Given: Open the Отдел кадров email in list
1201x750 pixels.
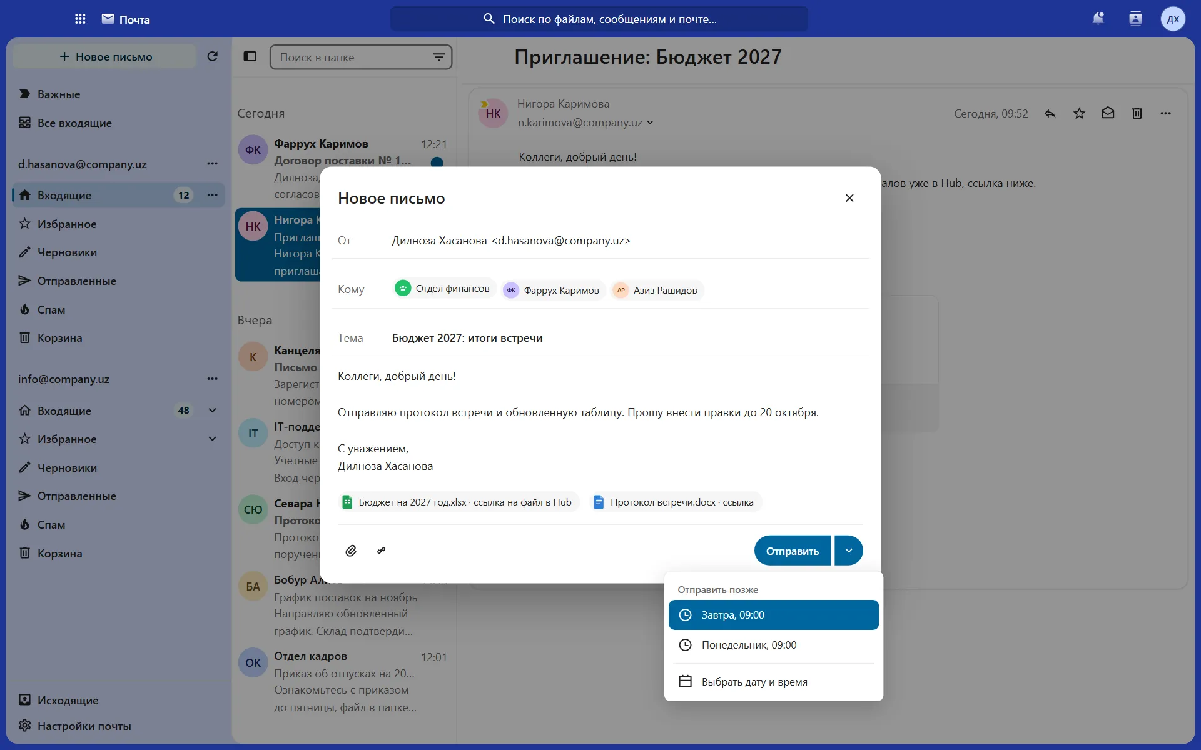Looking at the screenshot, I should pyautogui.click(x=344, y=681).
